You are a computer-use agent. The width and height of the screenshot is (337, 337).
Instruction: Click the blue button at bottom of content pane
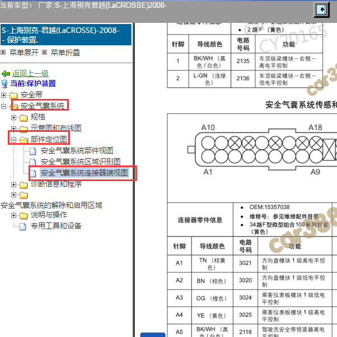(x=153, y=335)
